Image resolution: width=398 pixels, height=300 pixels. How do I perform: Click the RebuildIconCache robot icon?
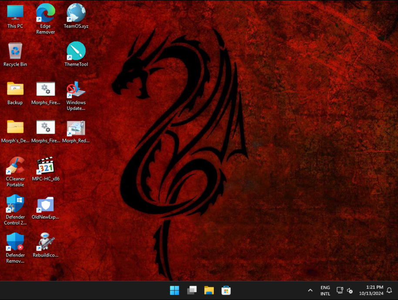(x=45, y=242)
